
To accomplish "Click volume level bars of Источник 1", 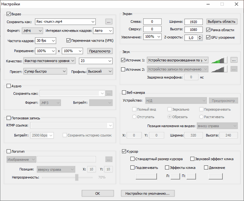I will coord(219,60).
